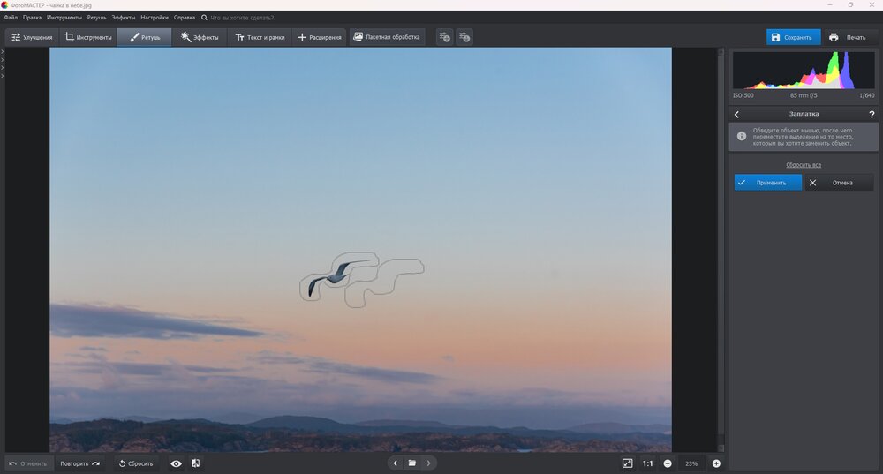Click the save preset icon next to Пакетная обработка

click(444, 37)
